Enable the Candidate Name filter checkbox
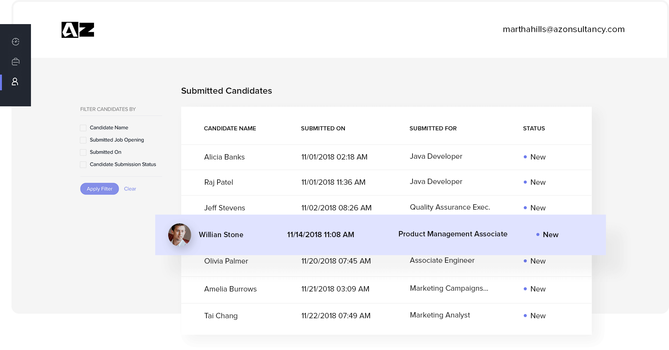Image resolution: width=669 pixels, height=350 pixels. 83,128
